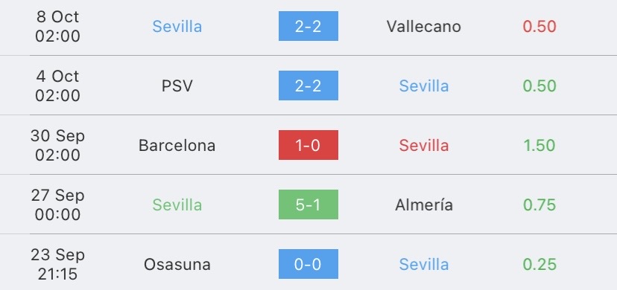617x290 pixels.
Task: Click the 0.25 handicap value
Action: 540,265
